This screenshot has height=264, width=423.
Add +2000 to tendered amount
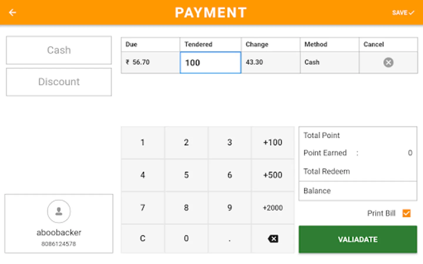(273, 208)
